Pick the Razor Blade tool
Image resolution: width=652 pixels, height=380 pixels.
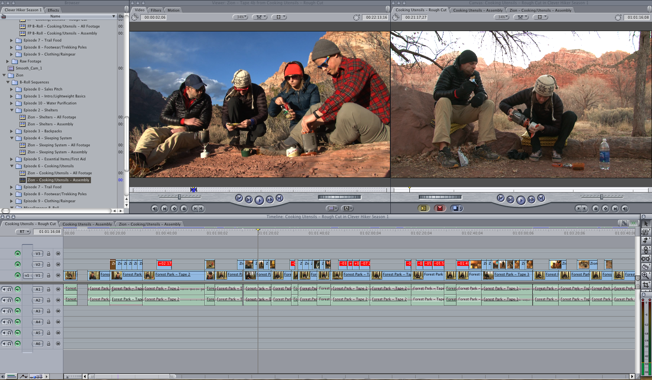click(x=646, y=267)
